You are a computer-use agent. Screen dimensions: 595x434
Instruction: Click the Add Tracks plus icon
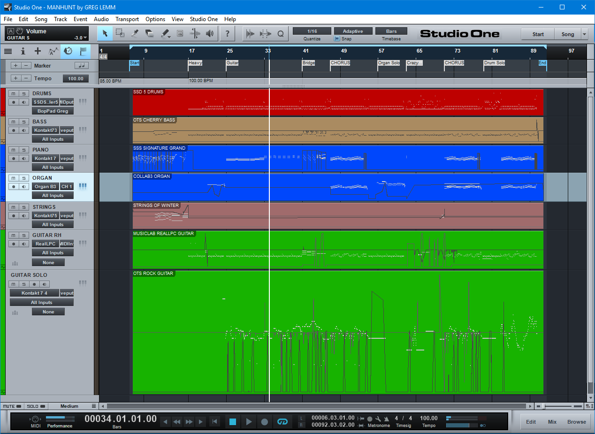[38, 51]
